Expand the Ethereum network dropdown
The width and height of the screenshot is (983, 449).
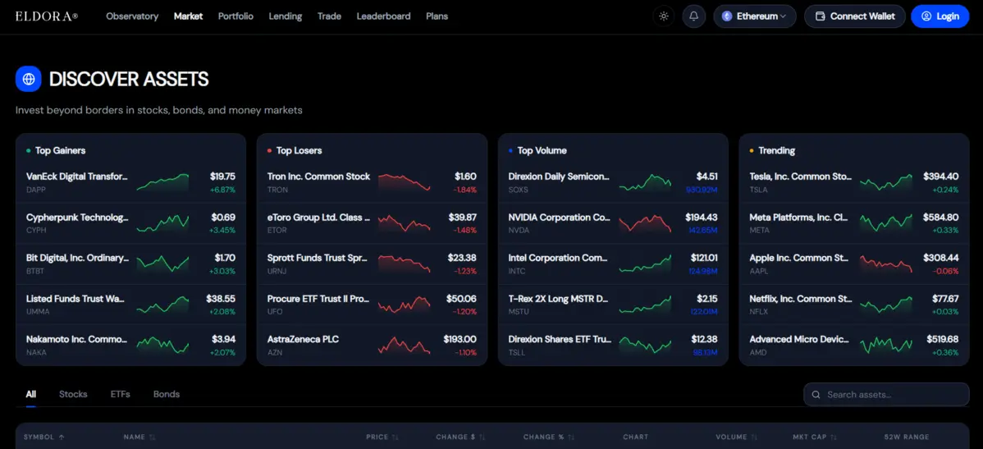pos(755,16)
